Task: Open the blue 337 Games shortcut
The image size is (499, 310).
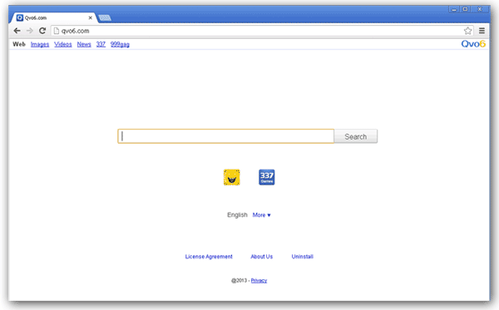Action: point(267,177)
